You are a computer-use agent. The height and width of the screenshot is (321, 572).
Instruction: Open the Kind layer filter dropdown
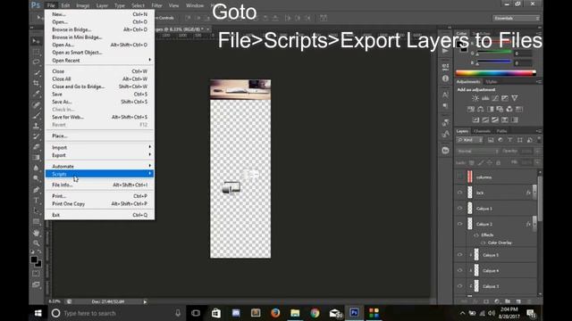(x=470, y=140)
